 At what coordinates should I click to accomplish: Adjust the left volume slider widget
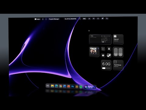pyautogui.click(x=116, y=52)
